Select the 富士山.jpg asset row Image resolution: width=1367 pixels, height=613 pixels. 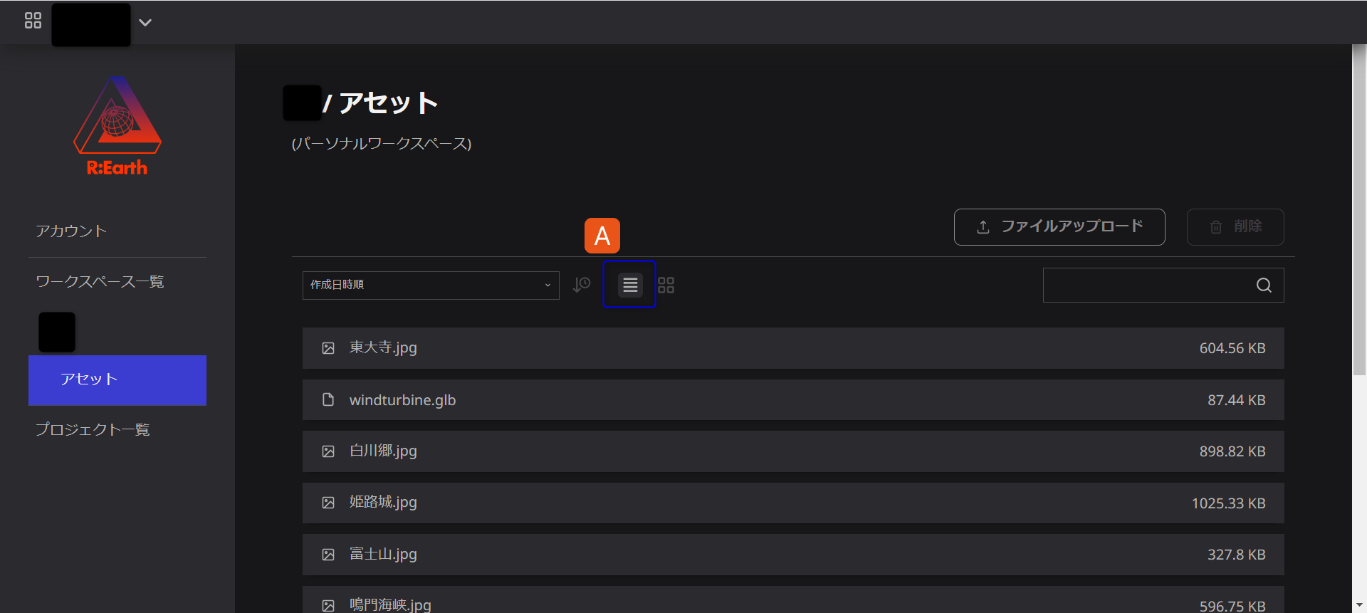coord(793,555)
